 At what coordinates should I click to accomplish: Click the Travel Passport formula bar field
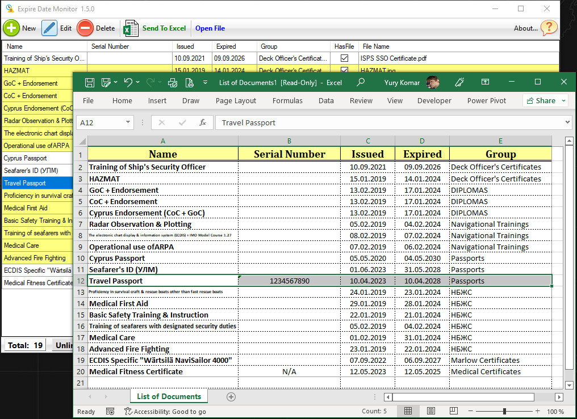pyautogui.click(x=390, y=122)
